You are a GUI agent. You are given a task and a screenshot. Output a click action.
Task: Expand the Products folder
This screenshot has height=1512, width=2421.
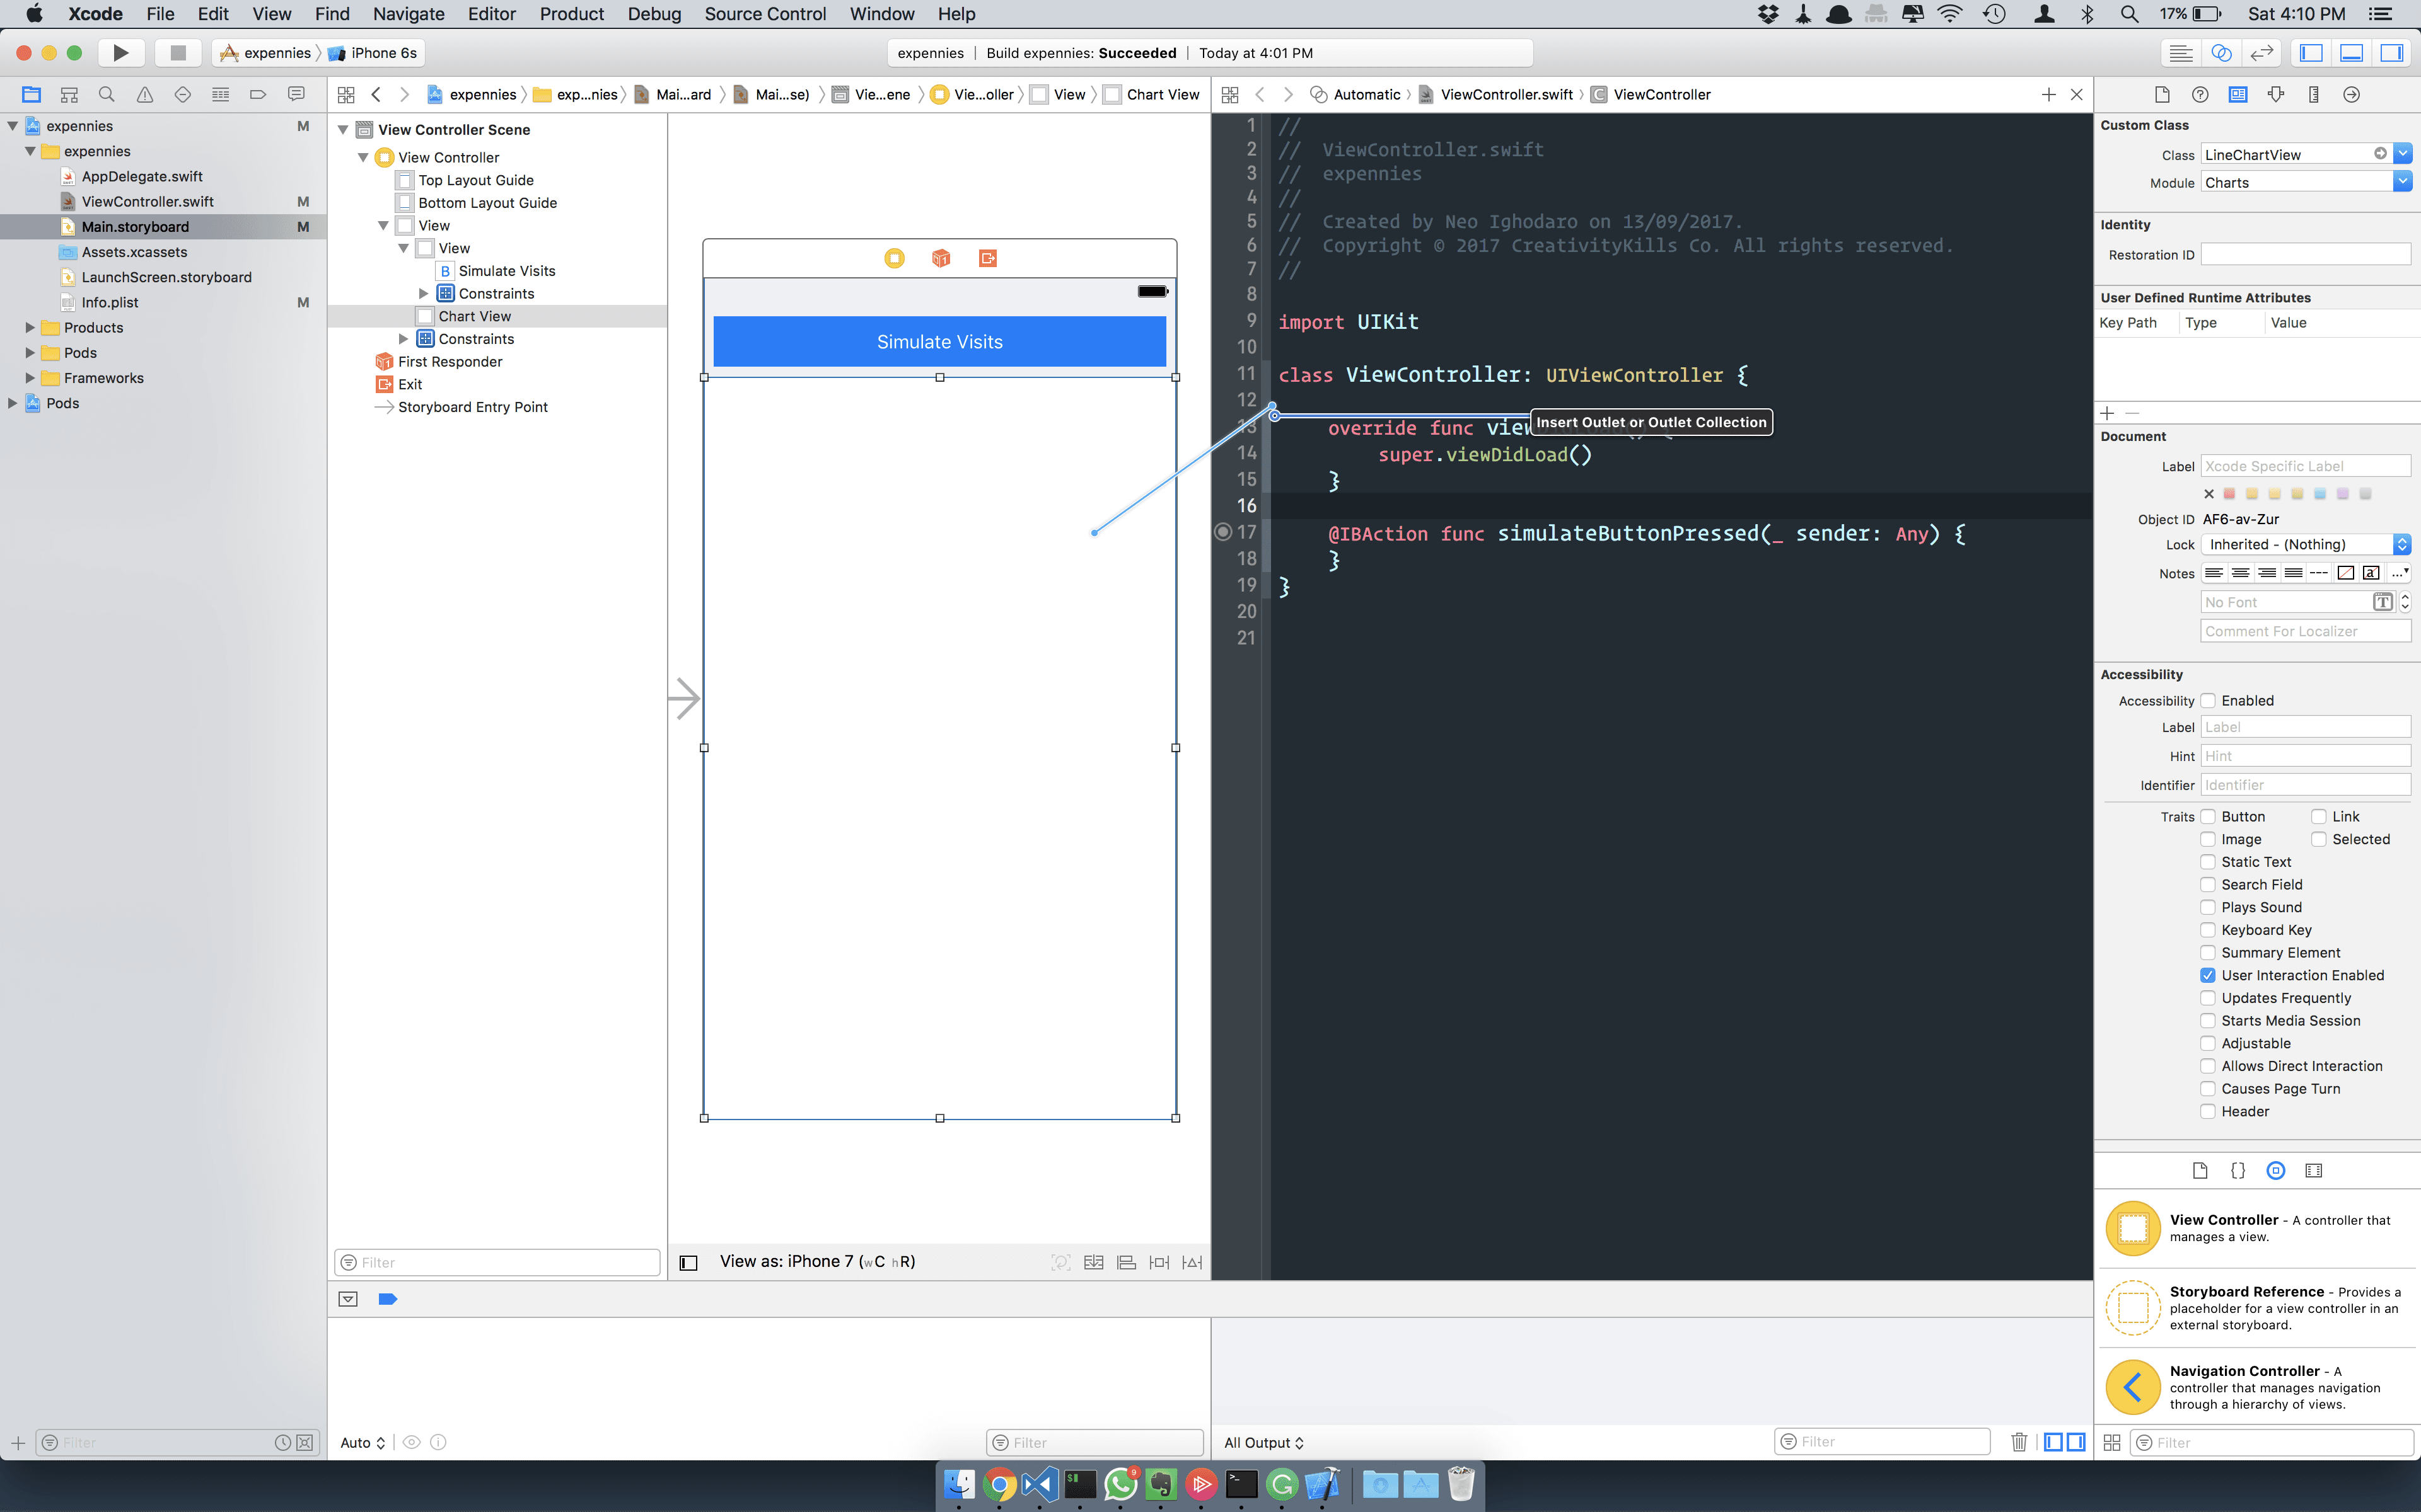[x=30, y=327]
